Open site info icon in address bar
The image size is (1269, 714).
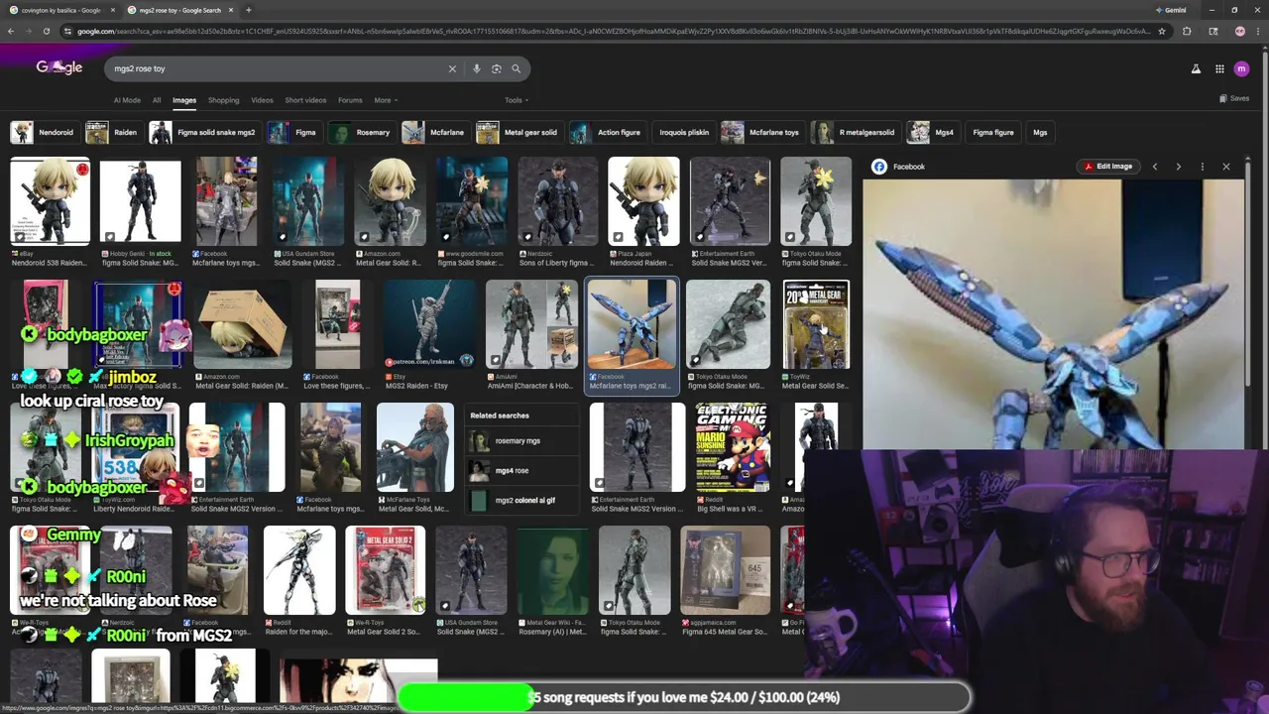(67, 31)
